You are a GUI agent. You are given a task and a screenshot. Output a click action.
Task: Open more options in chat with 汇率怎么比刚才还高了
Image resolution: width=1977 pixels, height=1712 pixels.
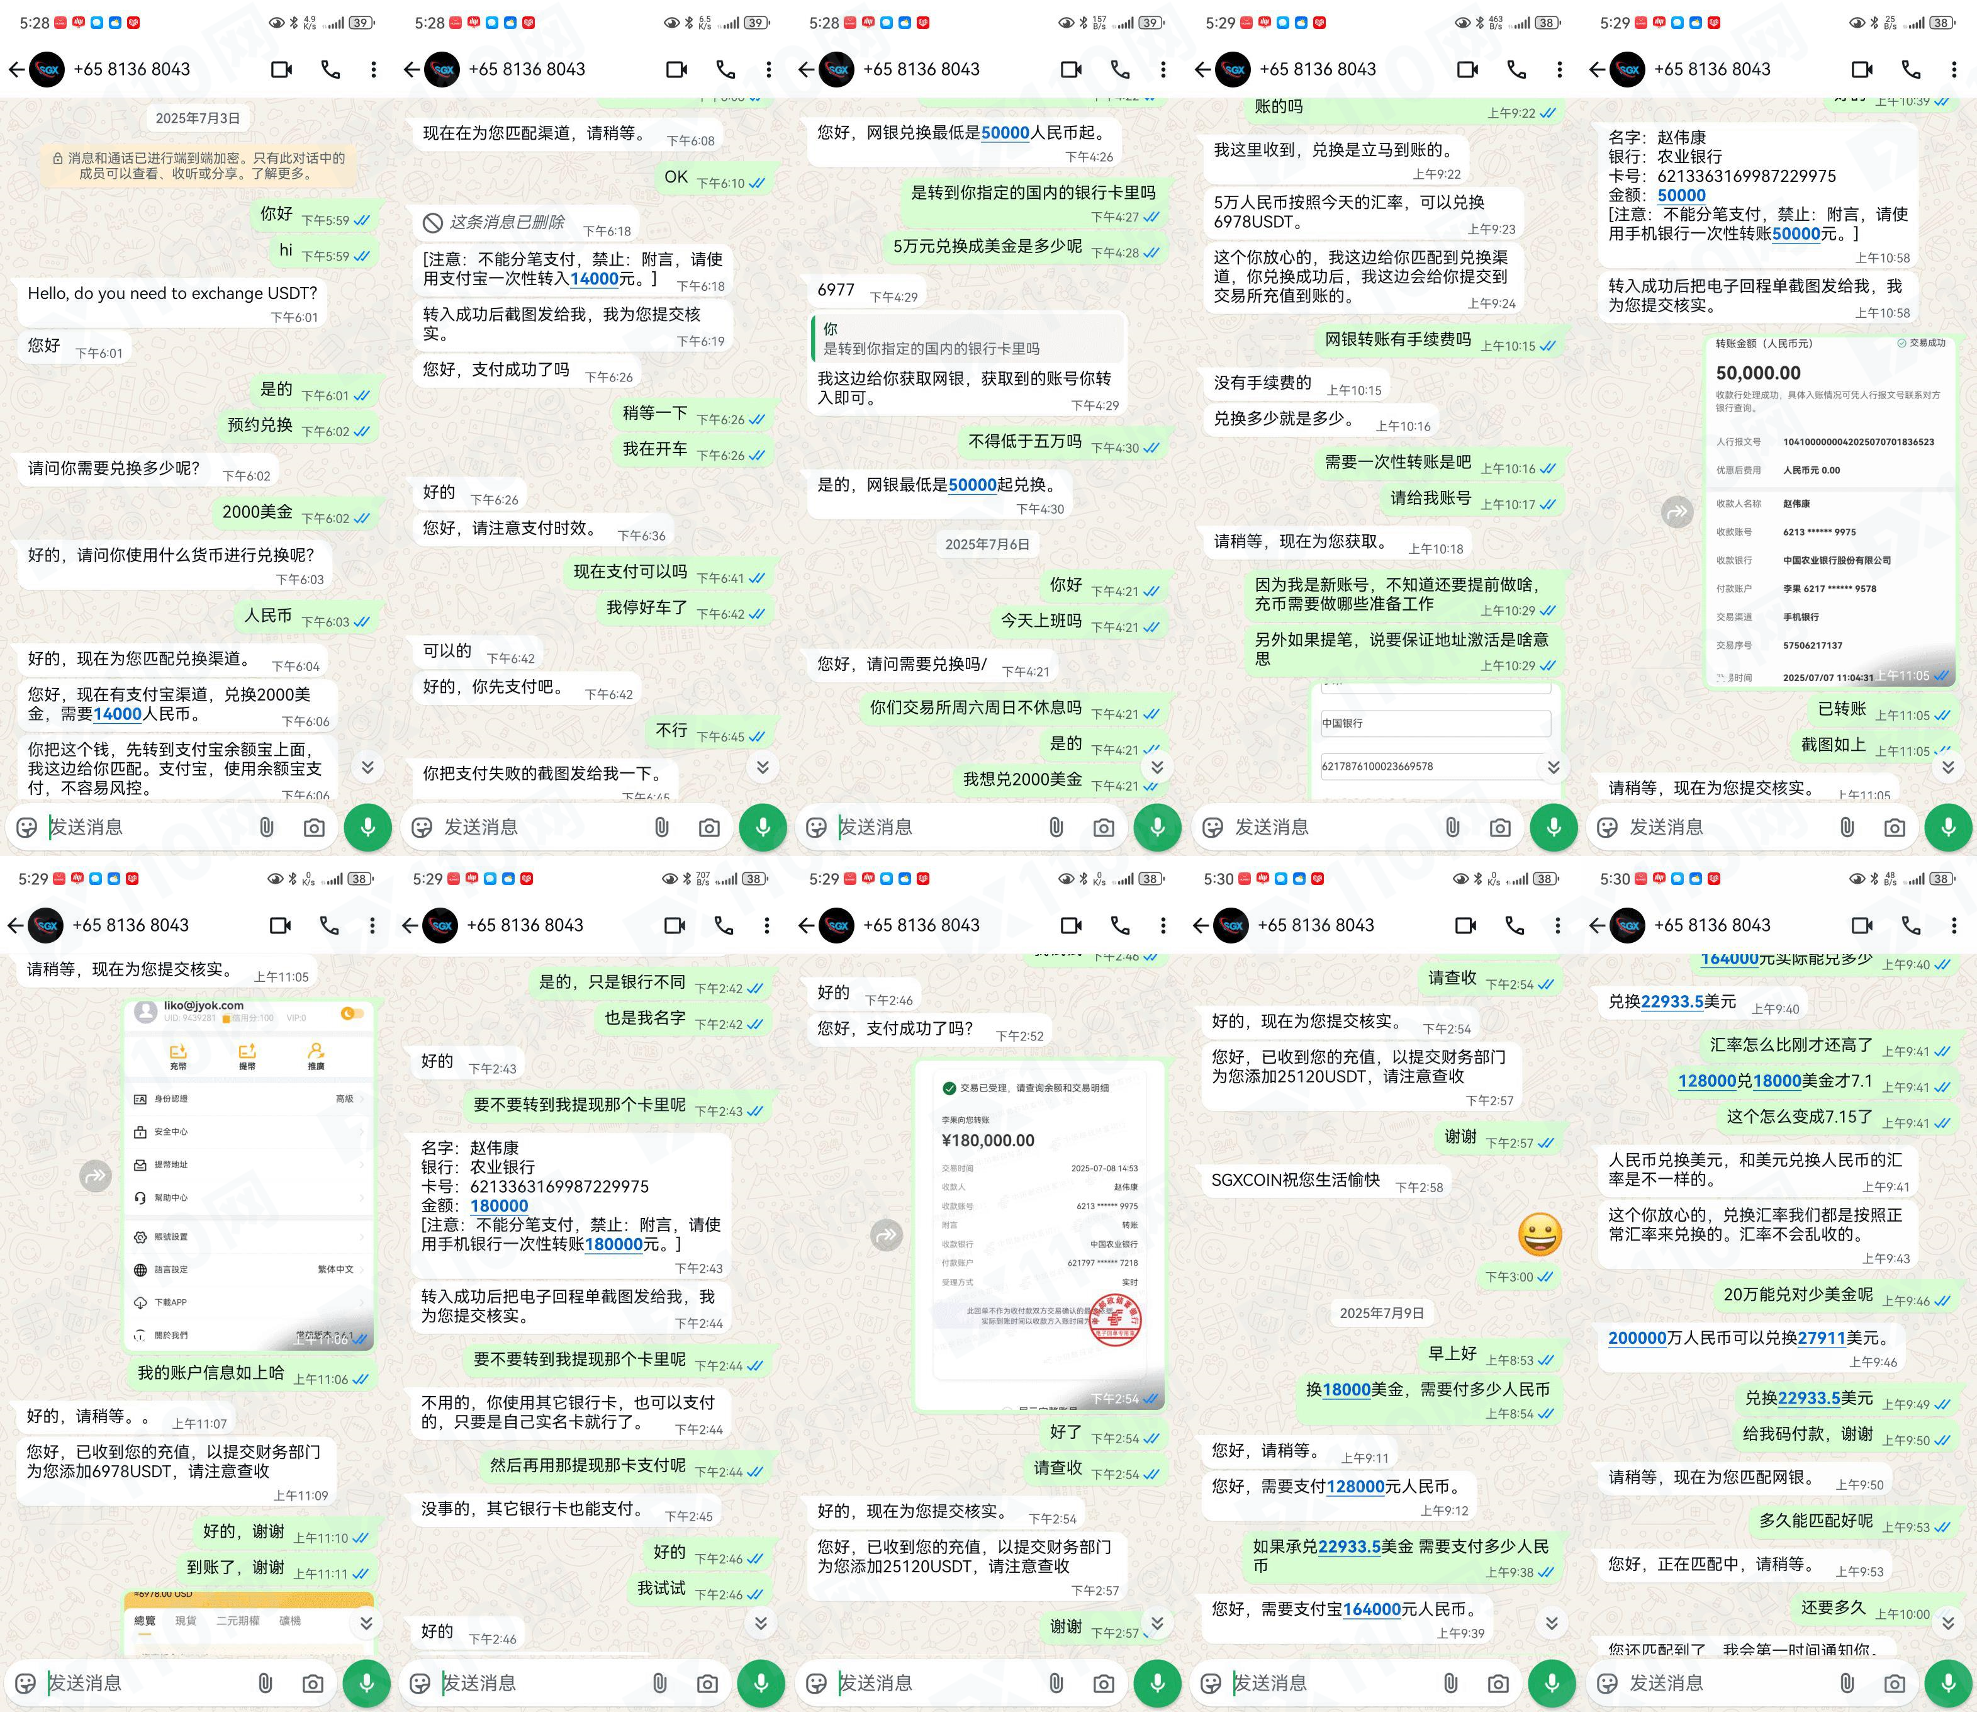pyautogui.click(x=1954, y=926)
